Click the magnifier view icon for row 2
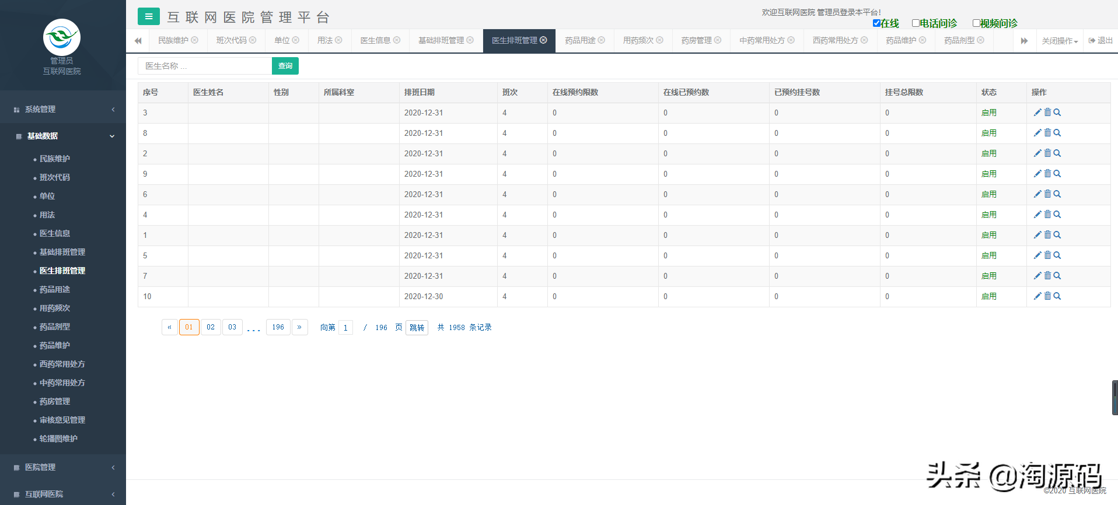 [x=1057, y=153]
